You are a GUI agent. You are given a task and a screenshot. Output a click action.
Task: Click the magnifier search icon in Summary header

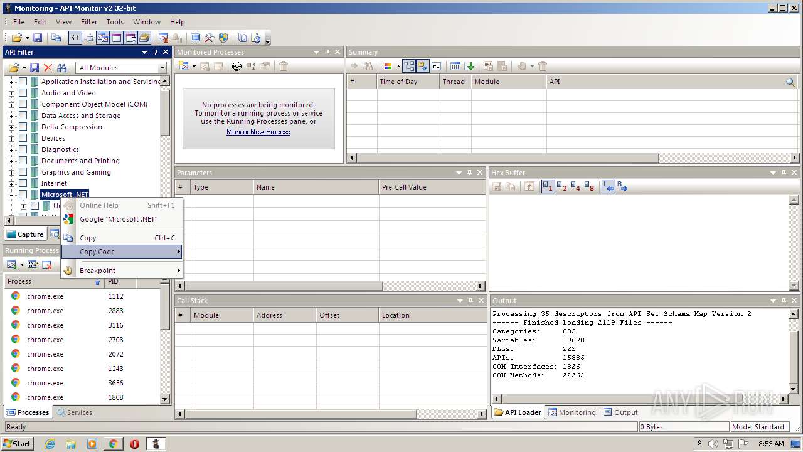(x=790, y=82)
